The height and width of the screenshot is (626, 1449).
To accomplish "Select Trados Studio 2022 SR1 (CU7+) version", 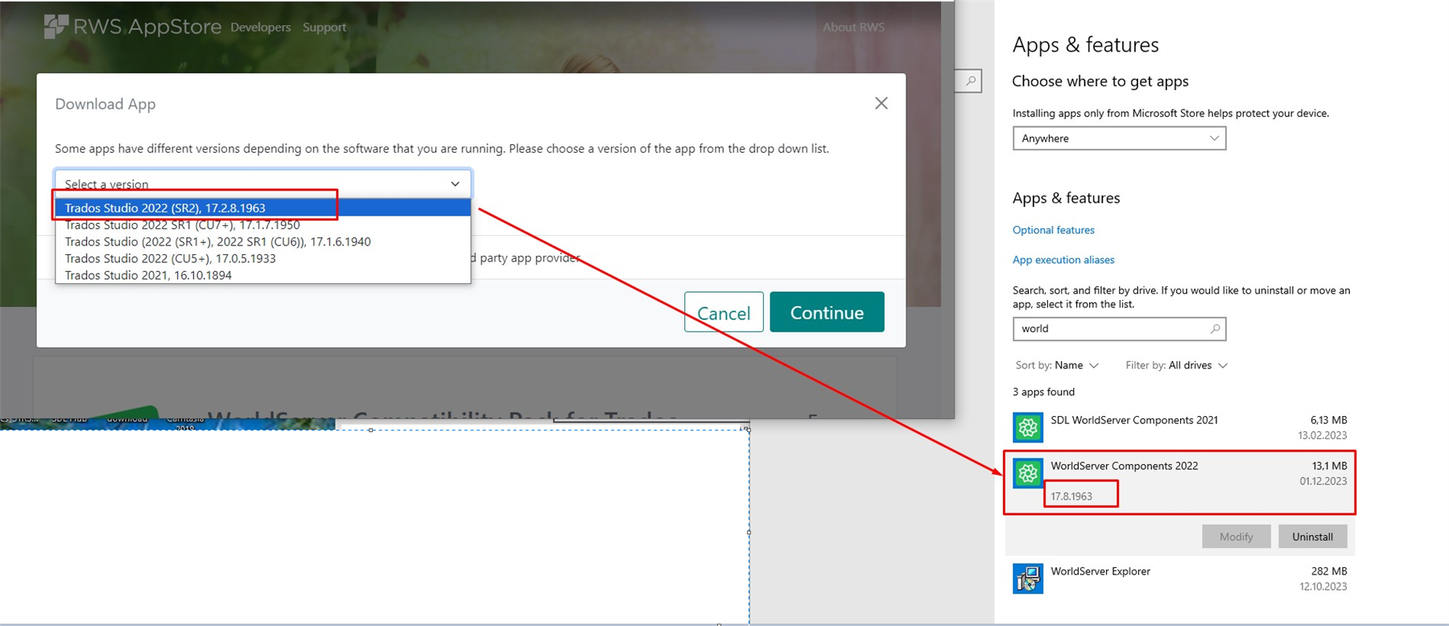I will [262, 224].
